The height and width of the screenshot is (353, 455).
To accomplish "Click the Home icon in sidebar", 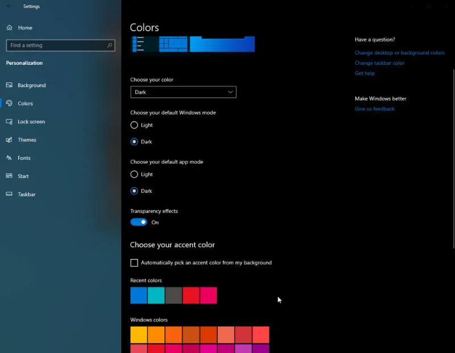I will click(9, 28).
